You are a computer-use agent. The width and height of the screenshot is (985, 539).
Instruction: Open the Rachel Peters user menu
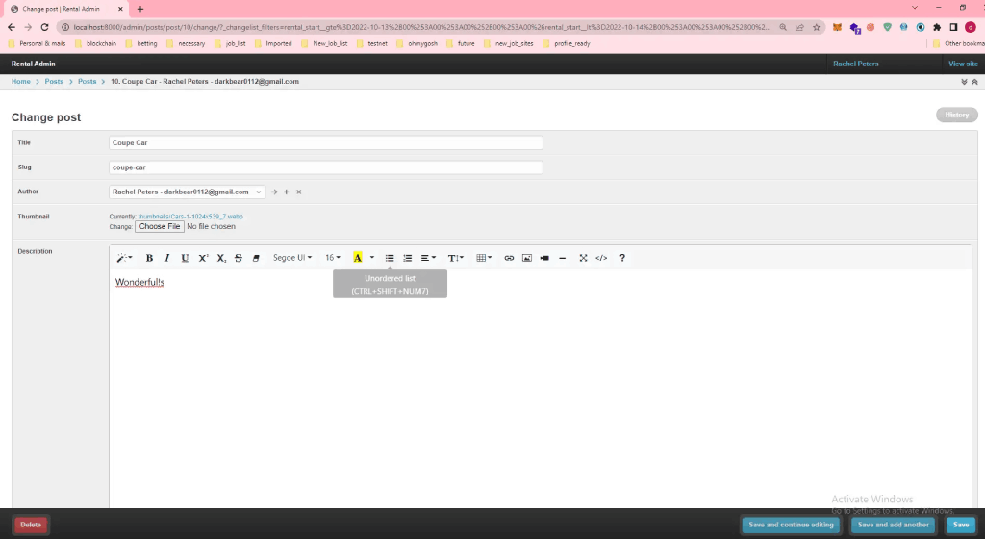(855, 64)
